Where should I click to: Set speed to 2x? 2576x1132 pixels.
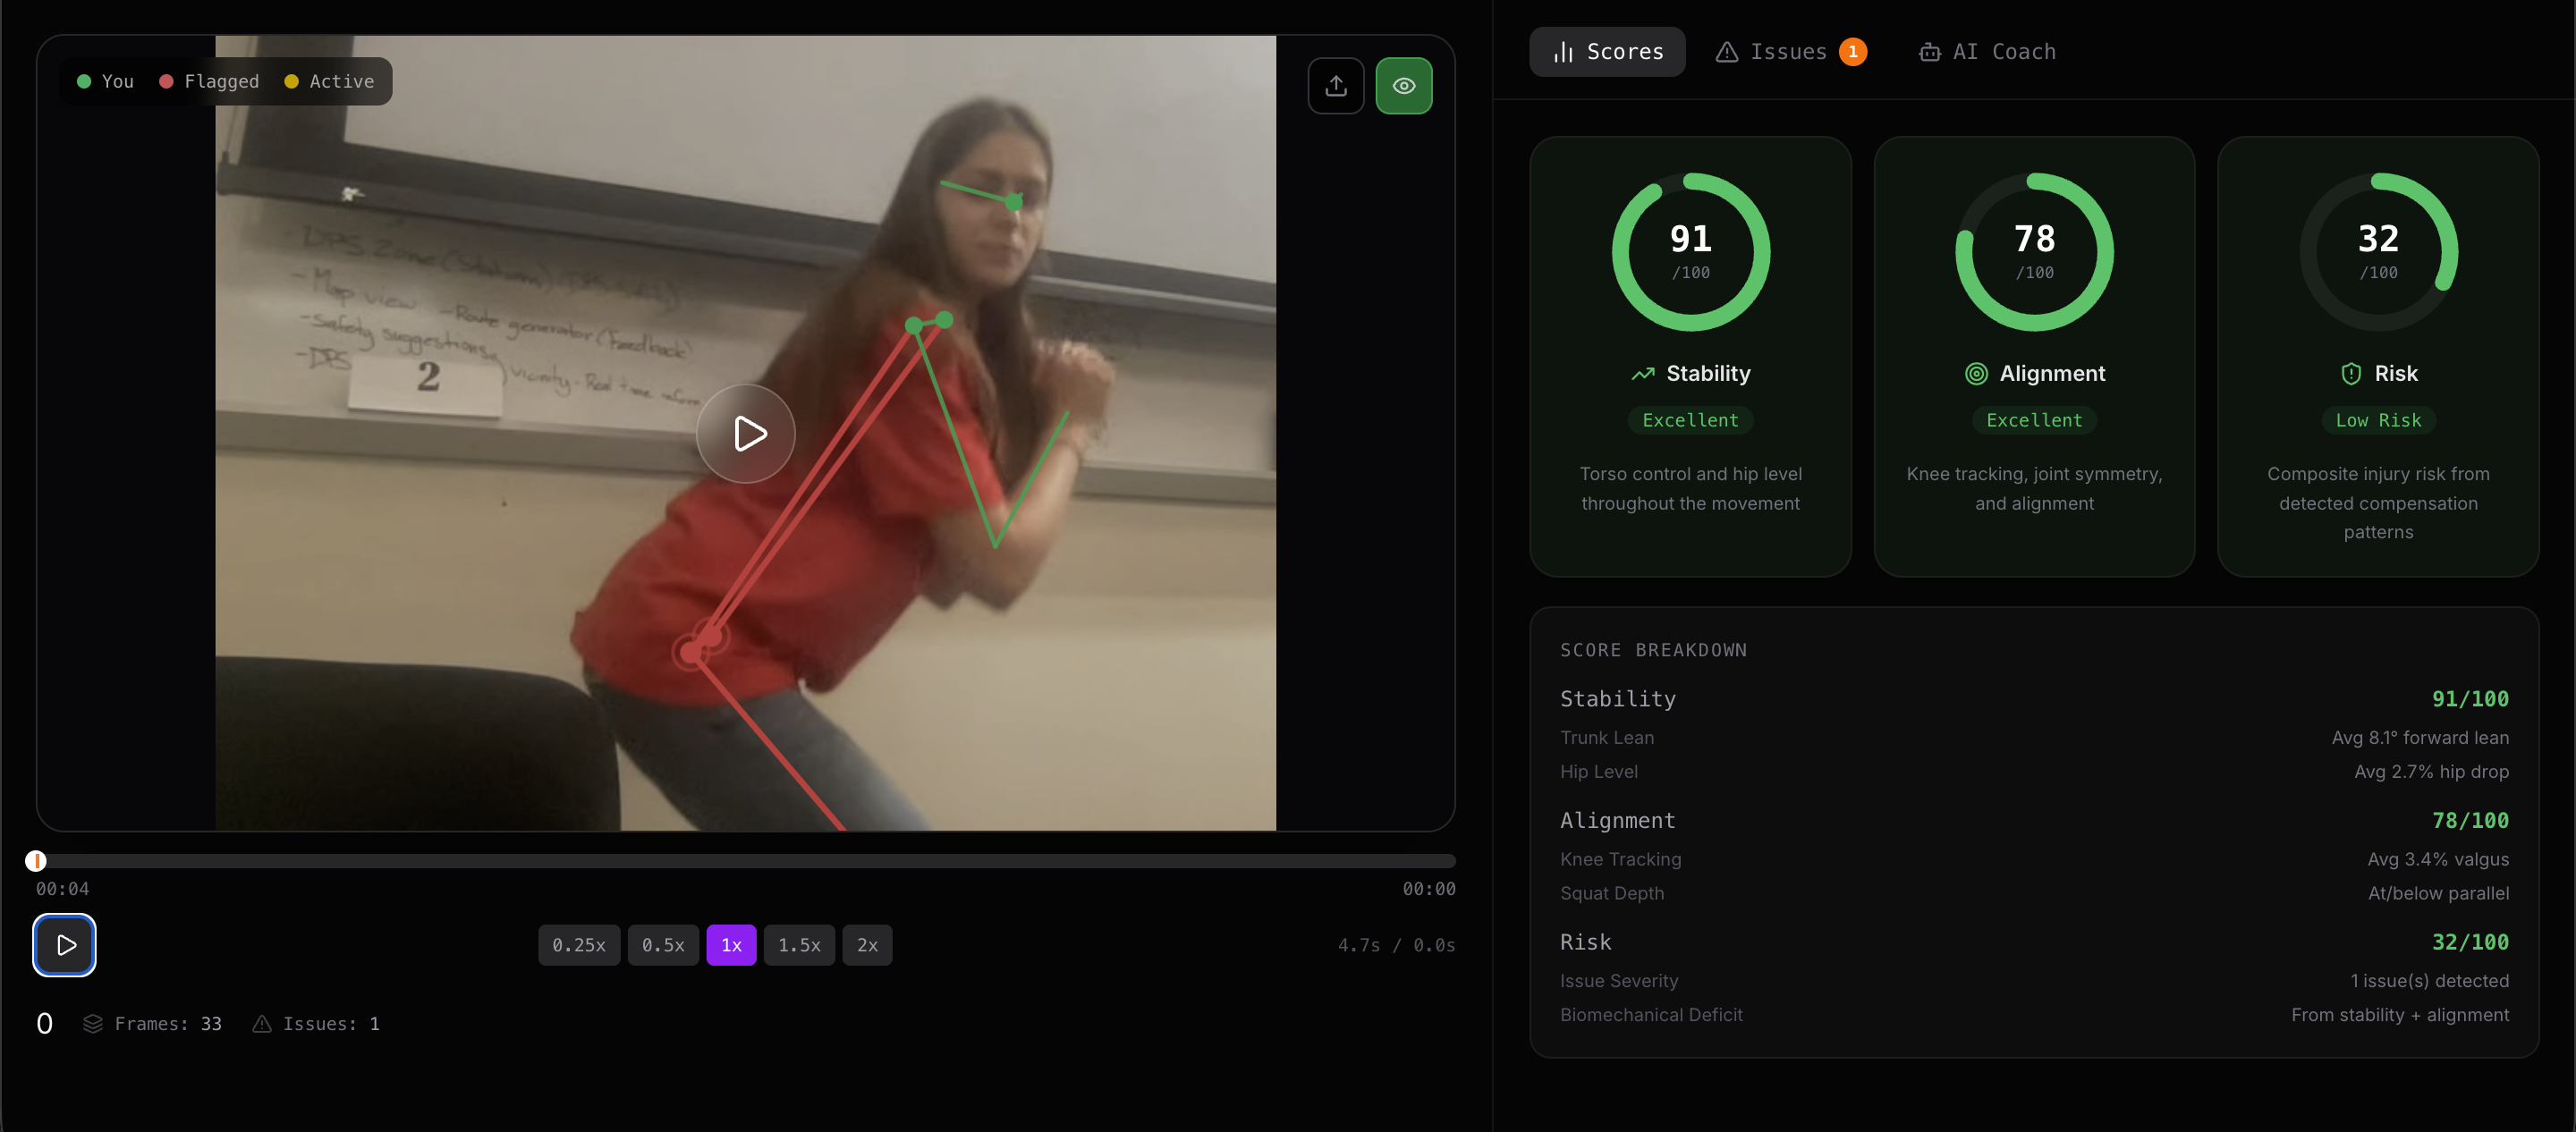tap(867, 945)
